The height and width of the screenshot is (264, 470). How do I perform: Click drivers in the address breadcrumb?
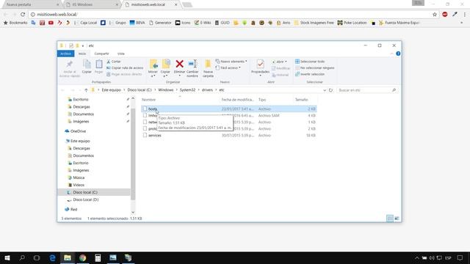(207, 90)
